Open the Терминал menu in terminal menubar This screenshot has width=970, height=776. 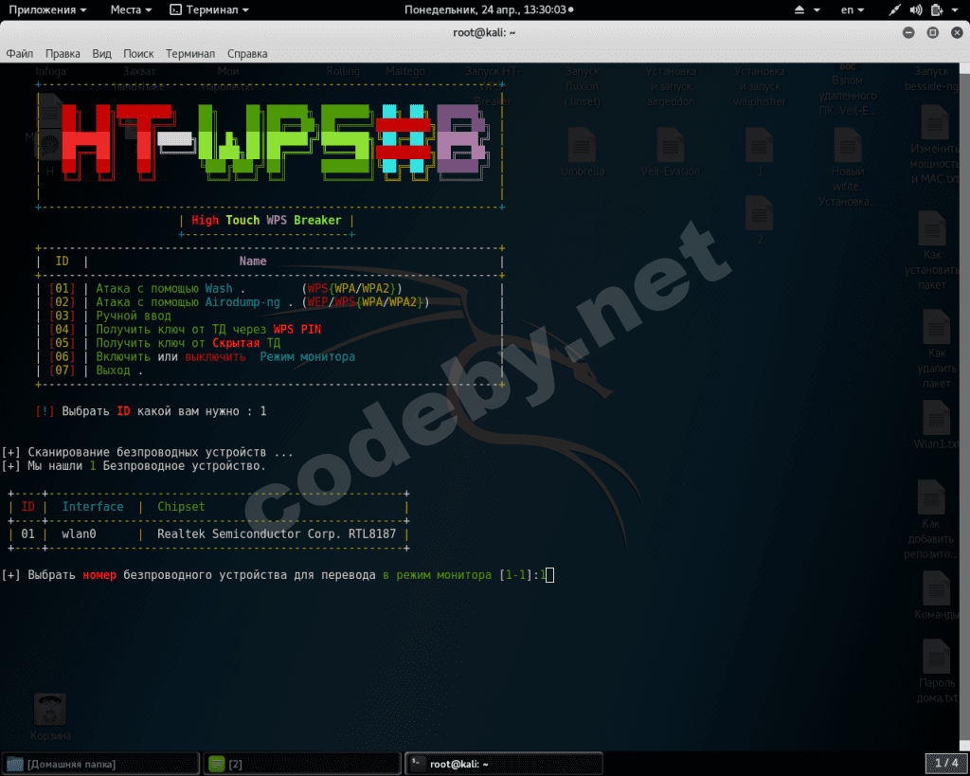[189, 54]
